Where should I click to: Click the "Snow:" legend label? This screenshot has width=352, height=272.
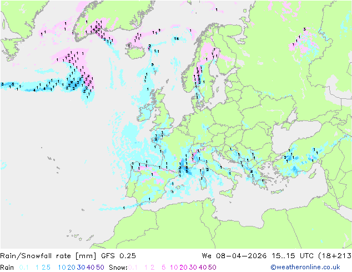tap(118, 268)
